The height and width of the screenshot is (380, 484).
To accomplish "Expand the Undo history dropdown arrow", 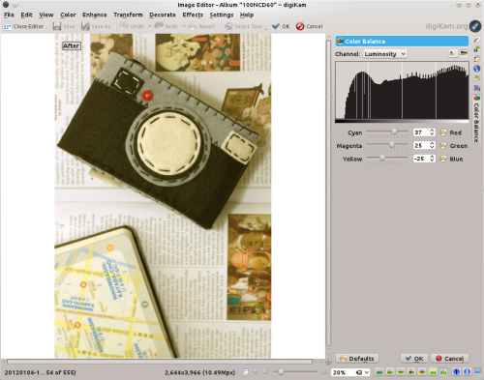I will (150, 26).
